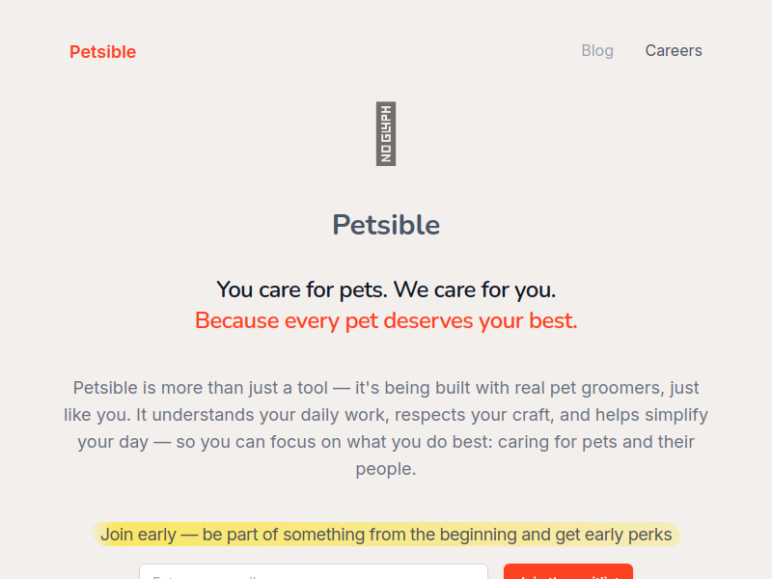Click the 'You care for pets' tagline

point(386,289)
